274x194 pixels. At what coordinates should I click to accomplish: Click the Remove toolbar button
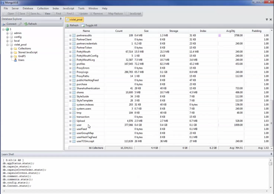click(x=96, y=14)
